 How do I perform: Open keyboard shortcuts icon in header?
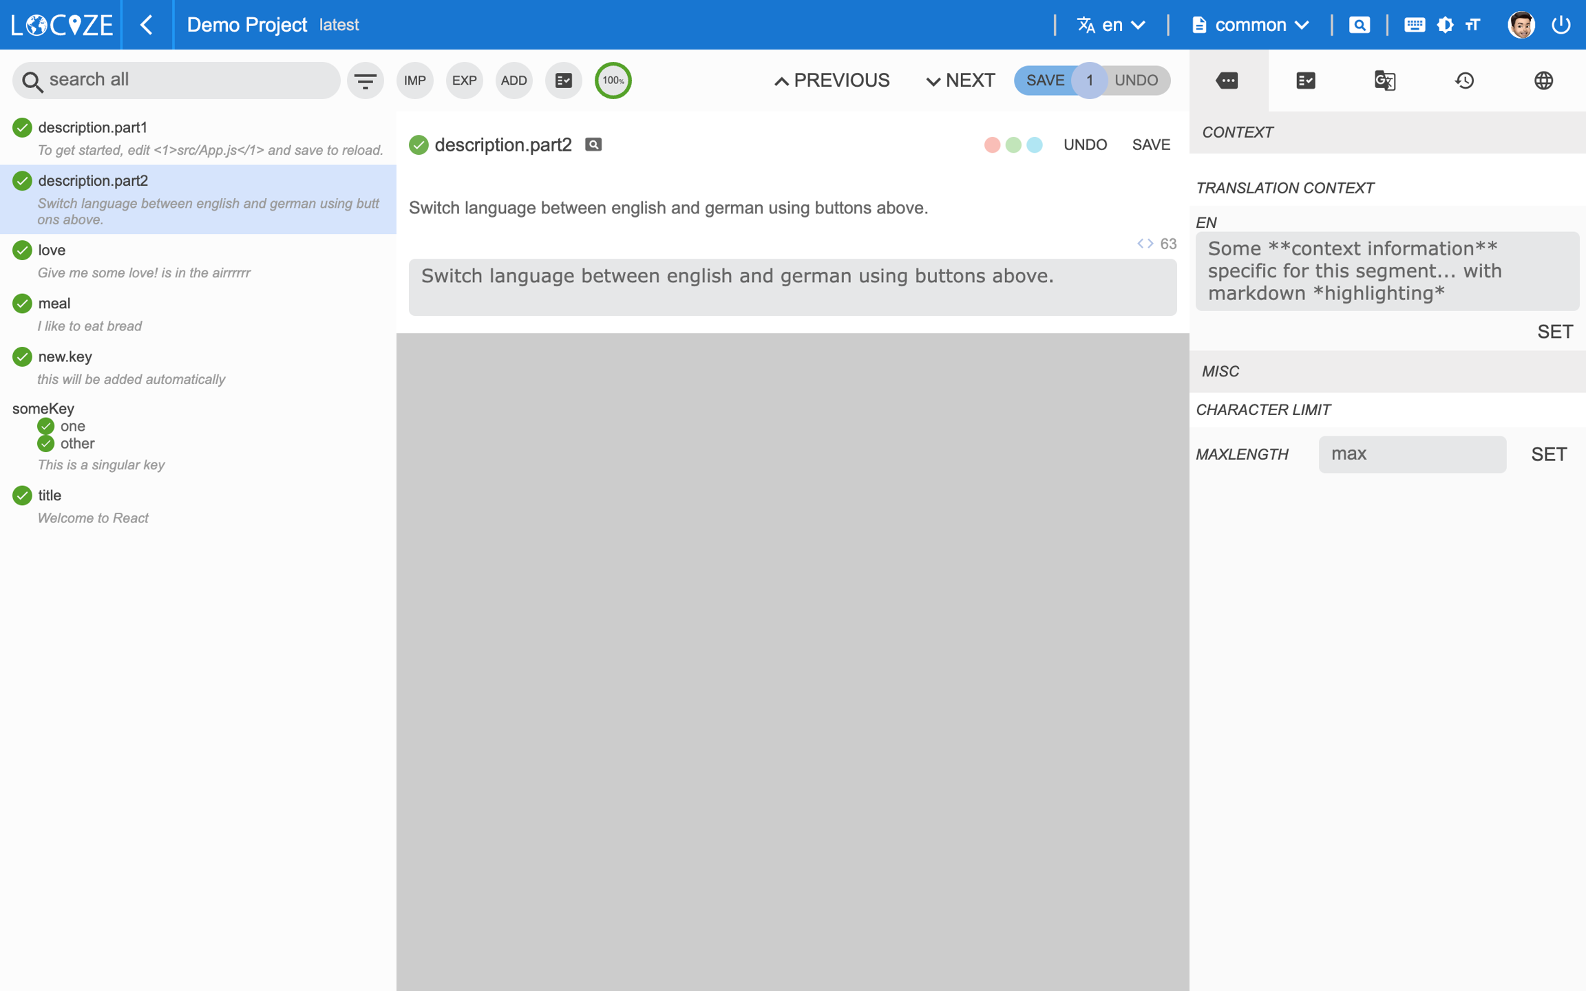click(x=1414, y=25)
